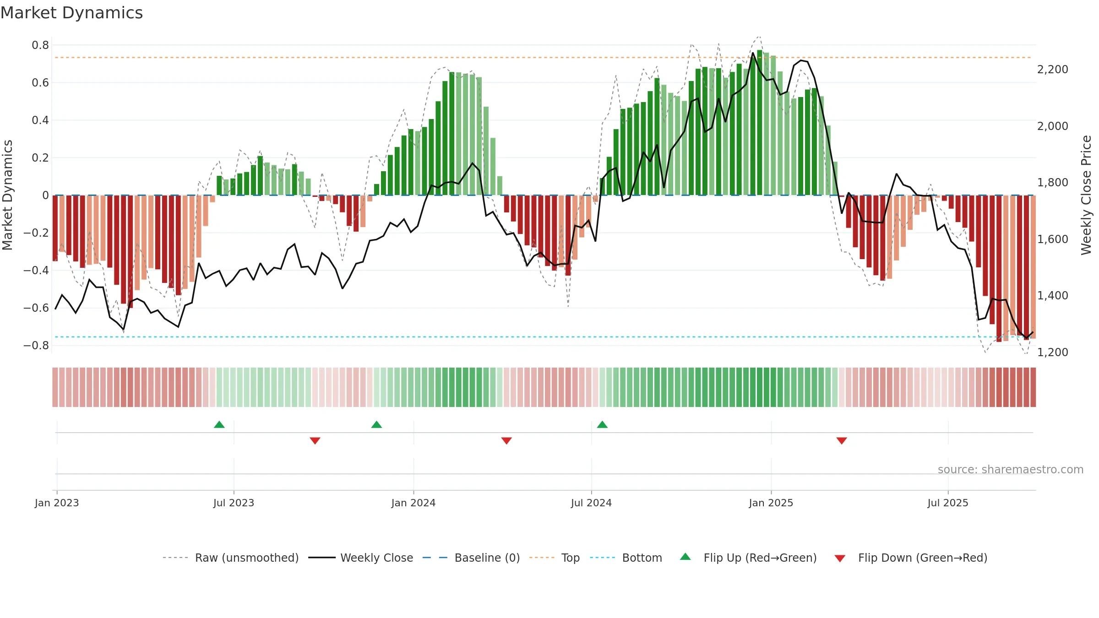The image size is (1099, 618).
Task: Click the green flip-up triangle after Jul 2024
Action: (x=602, y=424)
